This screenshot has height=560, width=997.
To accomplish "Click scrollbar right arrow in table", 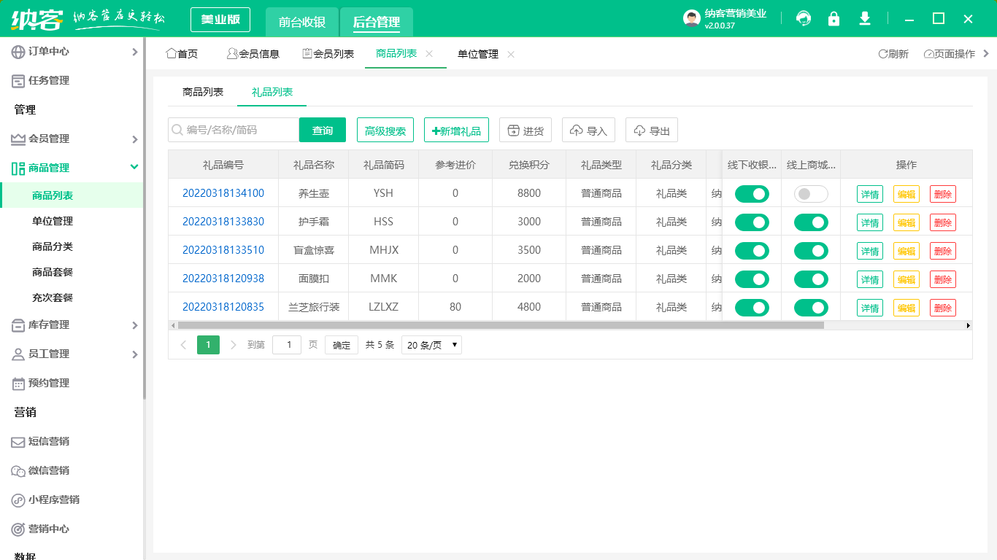I will click(x=969, y=325).
